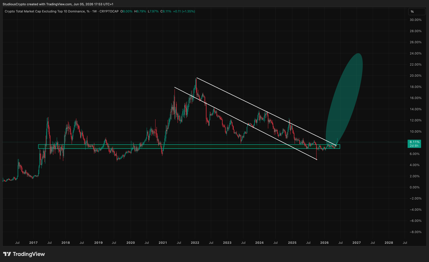Click the 24.00% price axis label

pyautogui.click(x=416, y=53)
